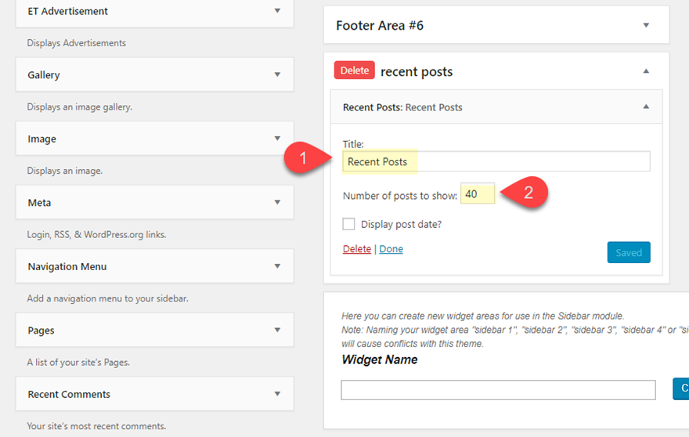Expand the Pages widget arrow
Screen dimensions: 689x437
(277, 330)
